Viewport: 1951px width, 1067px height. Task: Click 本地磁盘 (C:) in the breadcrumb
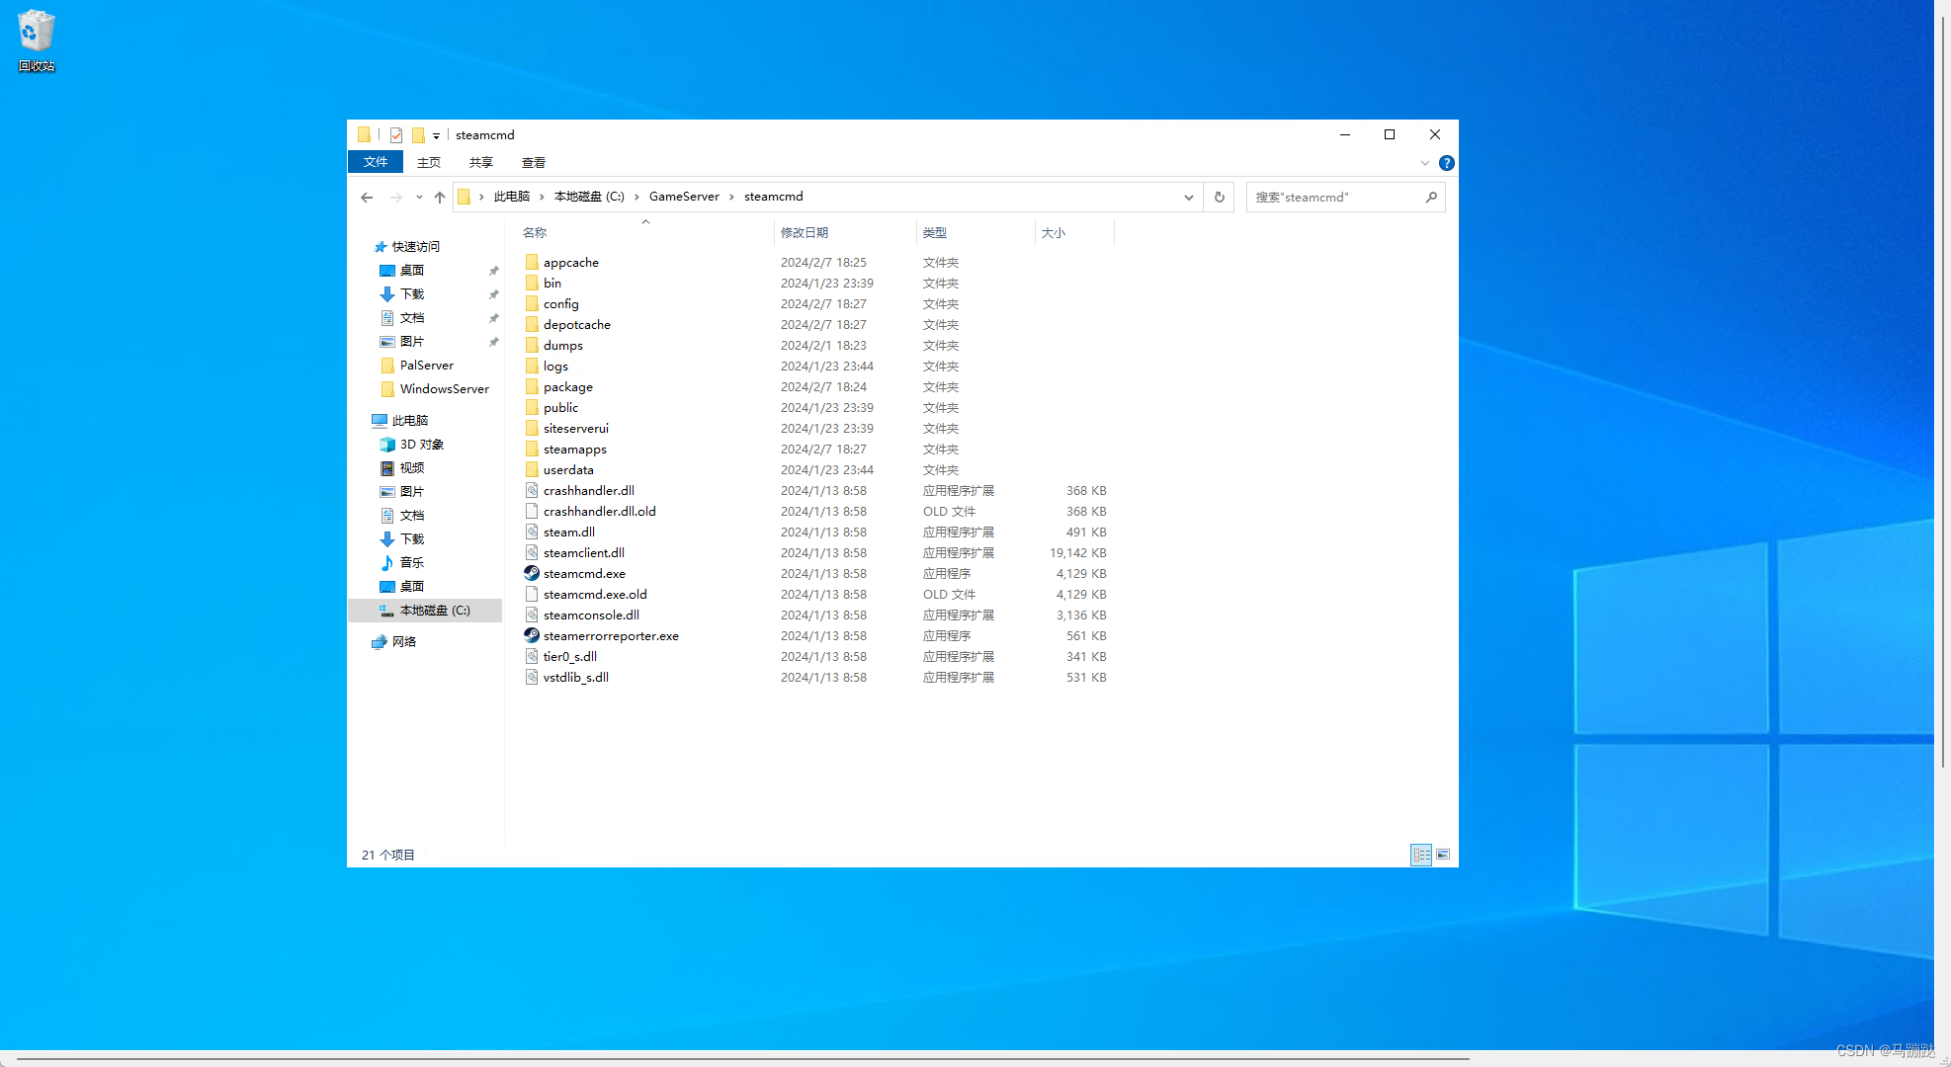[589, 197]
